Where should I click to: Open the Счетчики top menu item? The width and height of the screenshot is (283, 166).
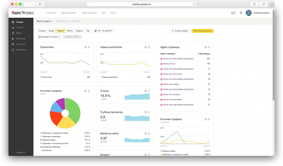pos(51,13)
